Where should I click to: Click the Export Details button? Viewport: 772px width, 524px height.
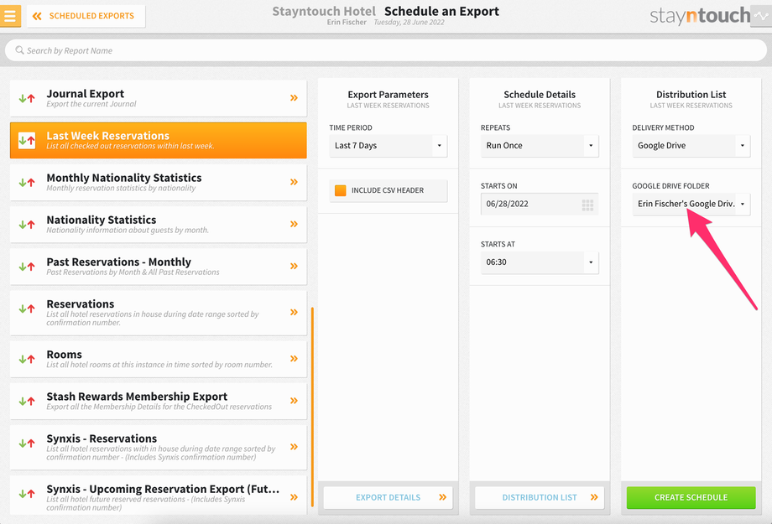click(388, 497)
